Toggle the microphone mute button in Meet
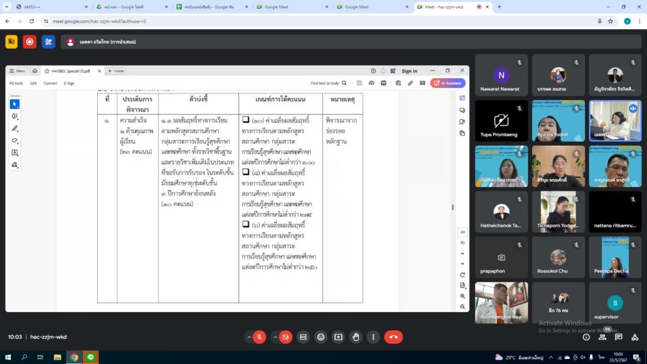This screenshot has width=647, height=364. pyautogui.click(x=259, y=337)
